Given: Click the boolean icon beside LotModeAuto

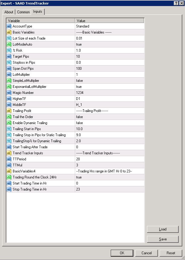Looking at the screenshot, I should (9, 44).
